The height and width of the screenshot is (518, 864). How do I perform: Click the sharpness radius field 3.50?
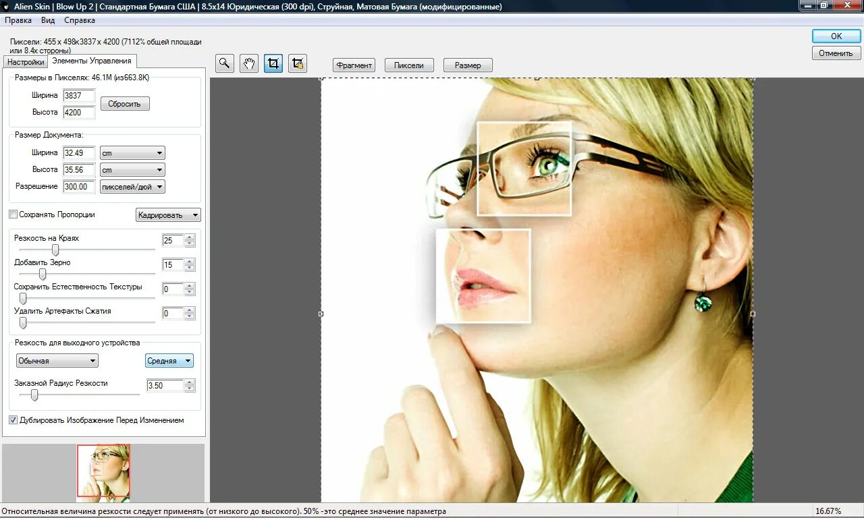coord(165,386)
